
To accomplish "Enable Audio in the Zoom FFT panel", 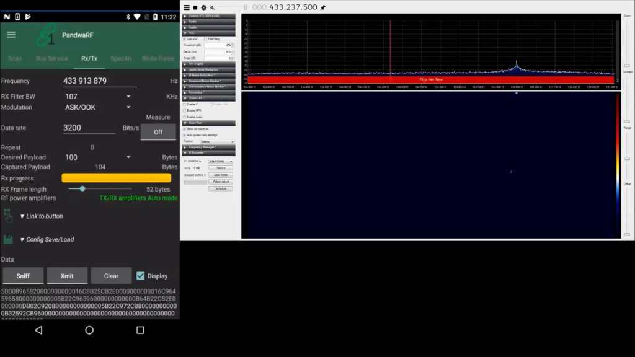I will (184, 117).
